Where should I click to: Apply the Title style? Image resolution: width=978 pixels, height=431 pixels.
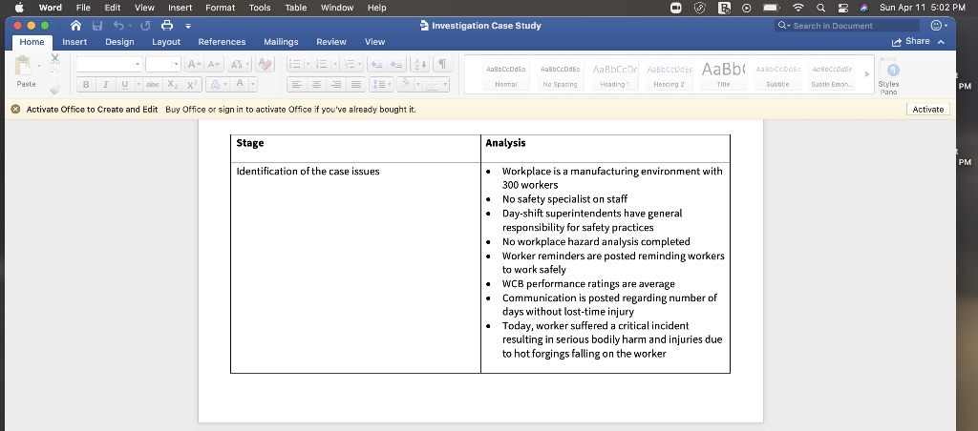click(723, 74)
